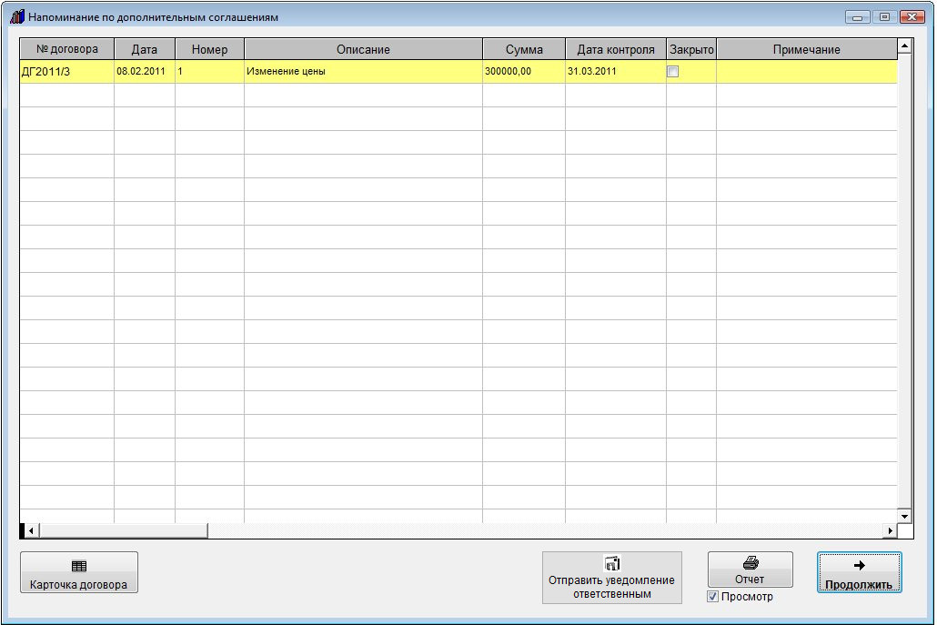Select the Примечание column header

pyautogui.click(x=807, y=49)
